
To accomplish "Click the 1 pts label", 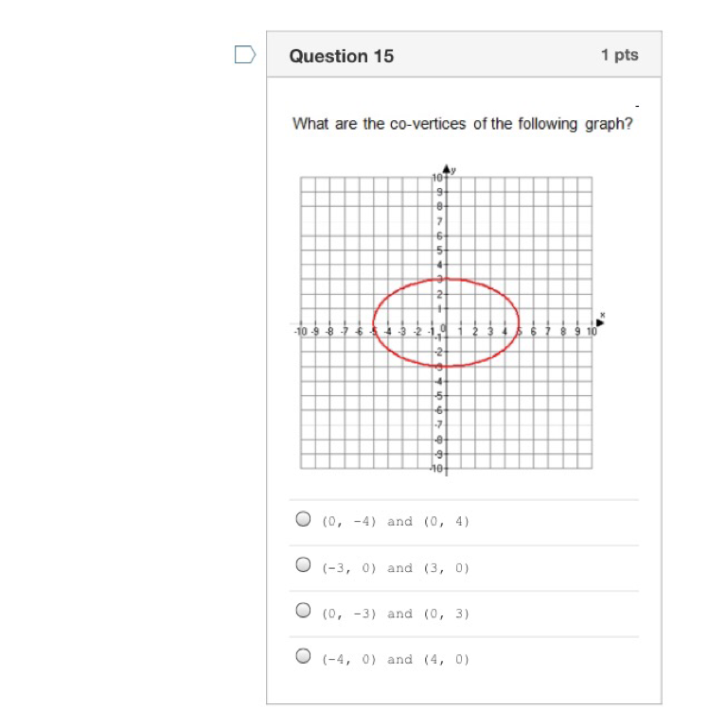I will click(619, 55).
